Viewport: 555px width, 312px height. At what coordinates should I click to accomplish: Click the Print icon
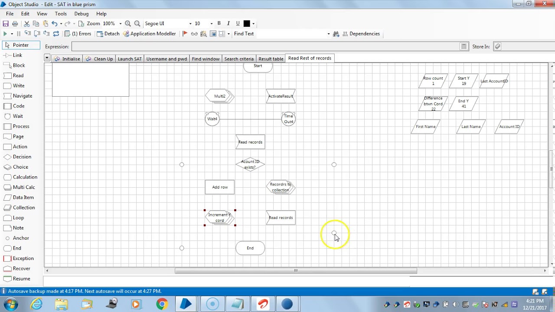click(15, 24)
